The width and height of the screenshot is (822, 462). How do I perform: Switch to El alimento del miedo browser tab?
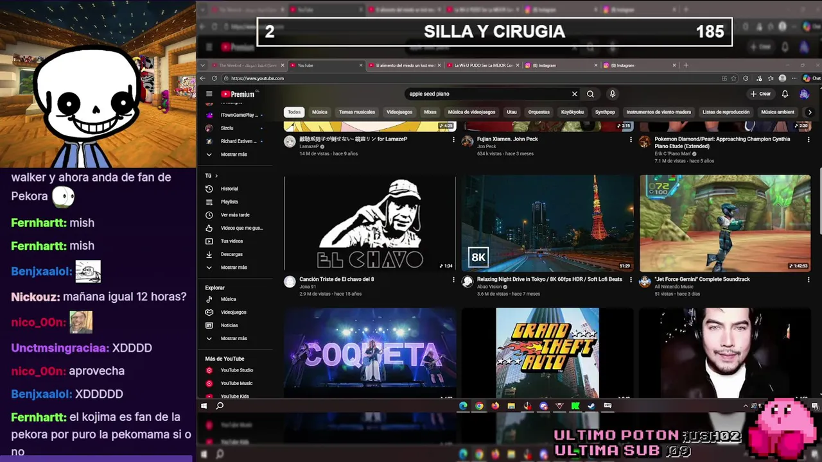(x=404, y=65)
